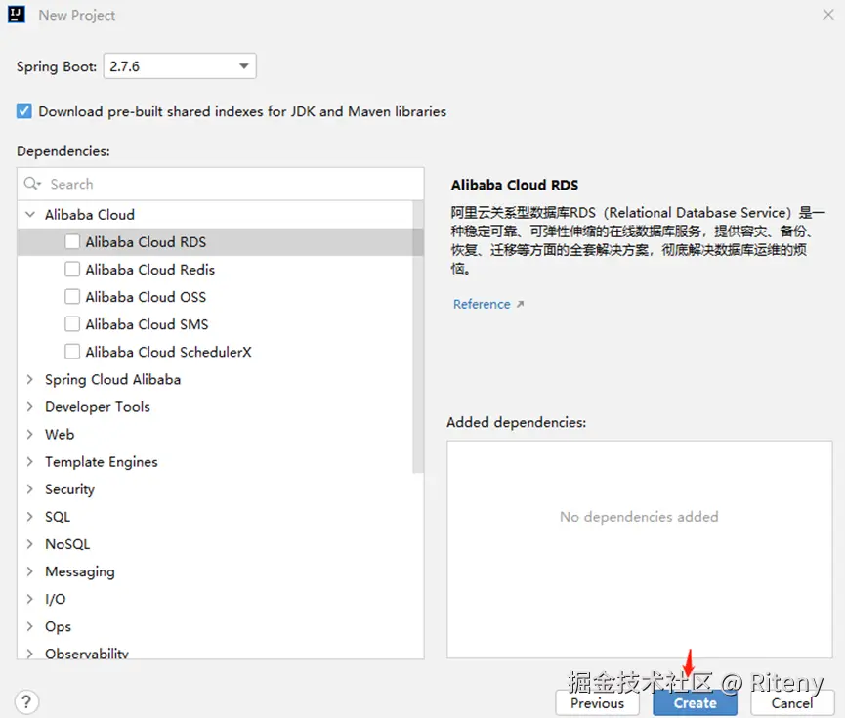Check Alibaba Cloud OSS dependency
The width and height of the screenshot is (845, 718).
(72, 296)
